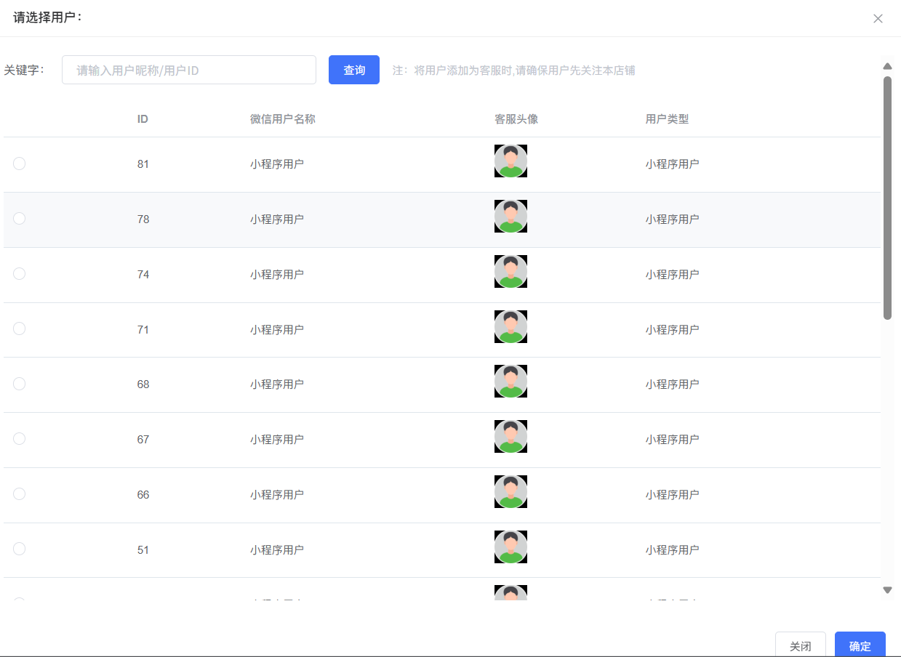
Task: Click ID cell 51
Action: coord(143,550)
